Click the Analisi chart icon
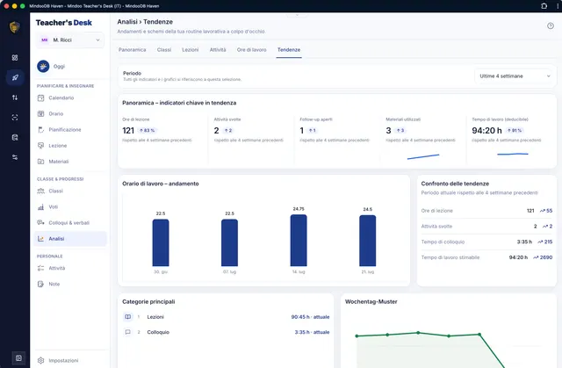 pyautogui.click(x=41, y=239)
